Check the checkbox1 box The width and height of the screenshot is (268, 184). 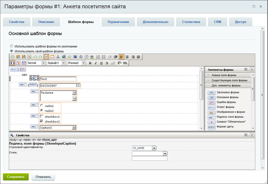tap(41, 116)
